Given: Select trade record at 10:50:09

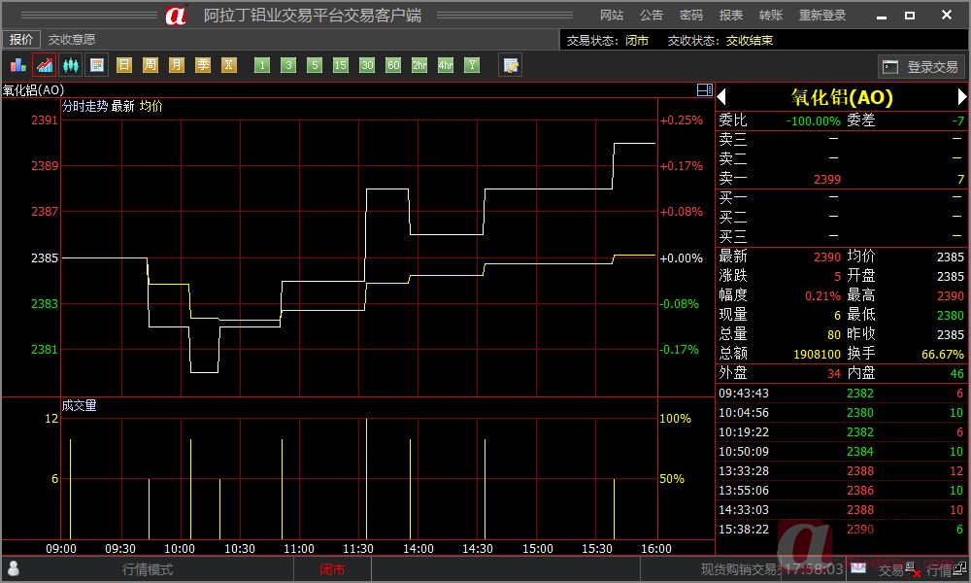Looking at the screenshot, I should tap(841, 451).
